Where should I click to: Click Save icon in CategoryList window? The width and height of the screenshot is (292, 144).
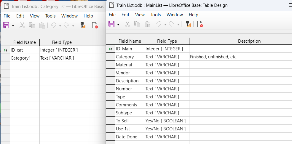pos(6,25)
